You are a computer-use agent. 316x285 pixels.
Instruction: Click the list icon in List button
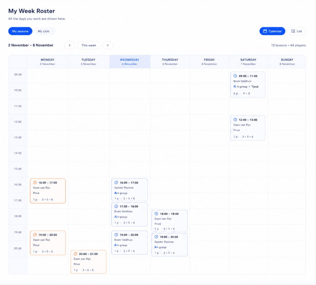click(293, 31)
